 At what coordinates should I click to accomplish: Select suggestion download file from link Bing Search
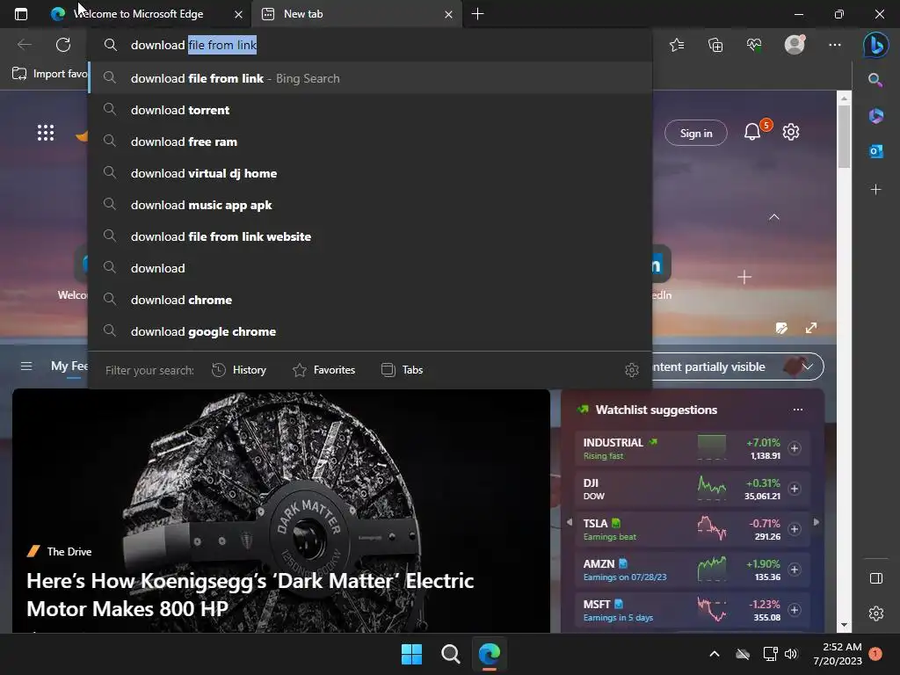tap(370, 78)
